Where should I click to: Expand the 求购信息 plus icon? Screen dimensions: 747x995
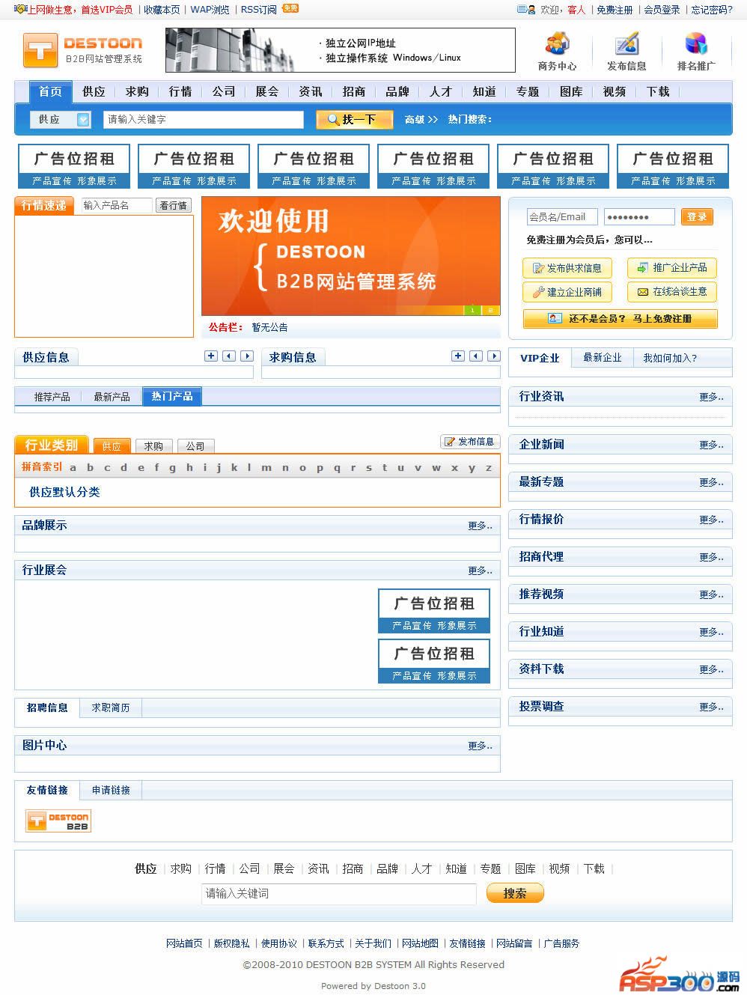[x=458, y=356]
